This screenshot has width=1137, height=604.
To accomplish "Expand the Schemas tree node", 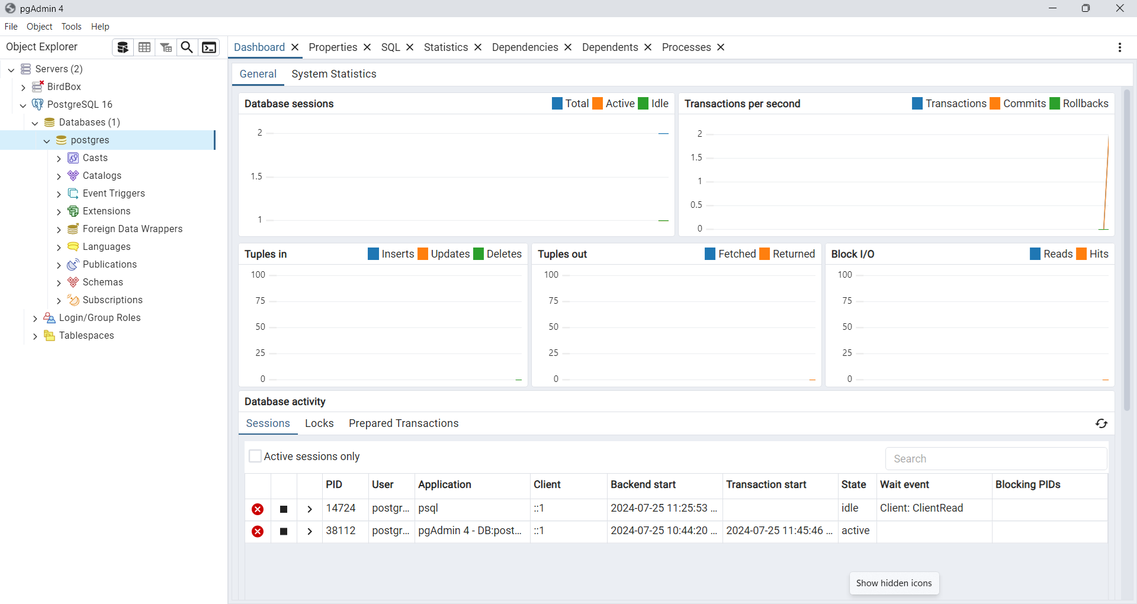I will pos(59,282).
